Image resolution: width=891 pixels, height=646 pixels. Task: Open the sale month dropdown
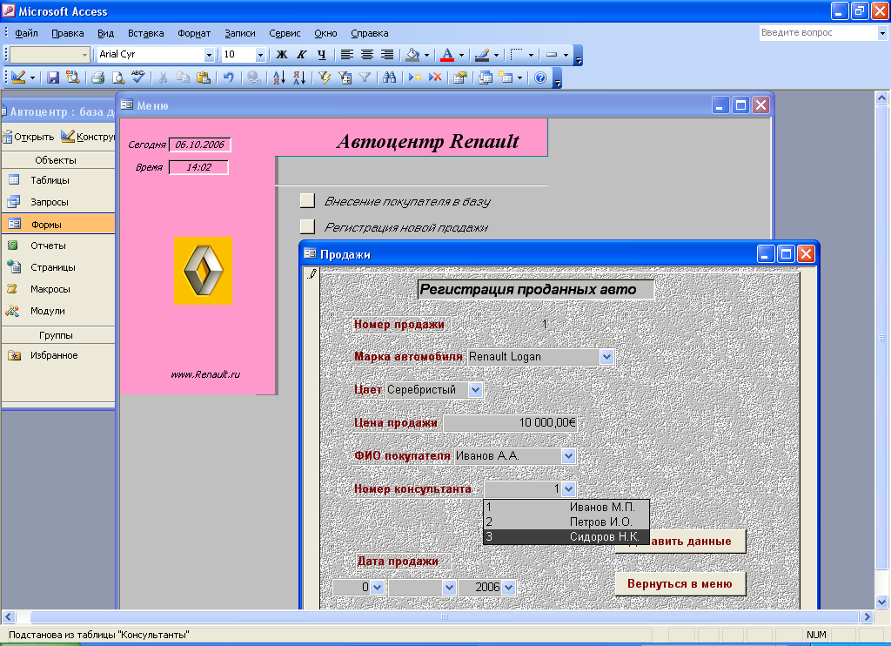point(449,588)
